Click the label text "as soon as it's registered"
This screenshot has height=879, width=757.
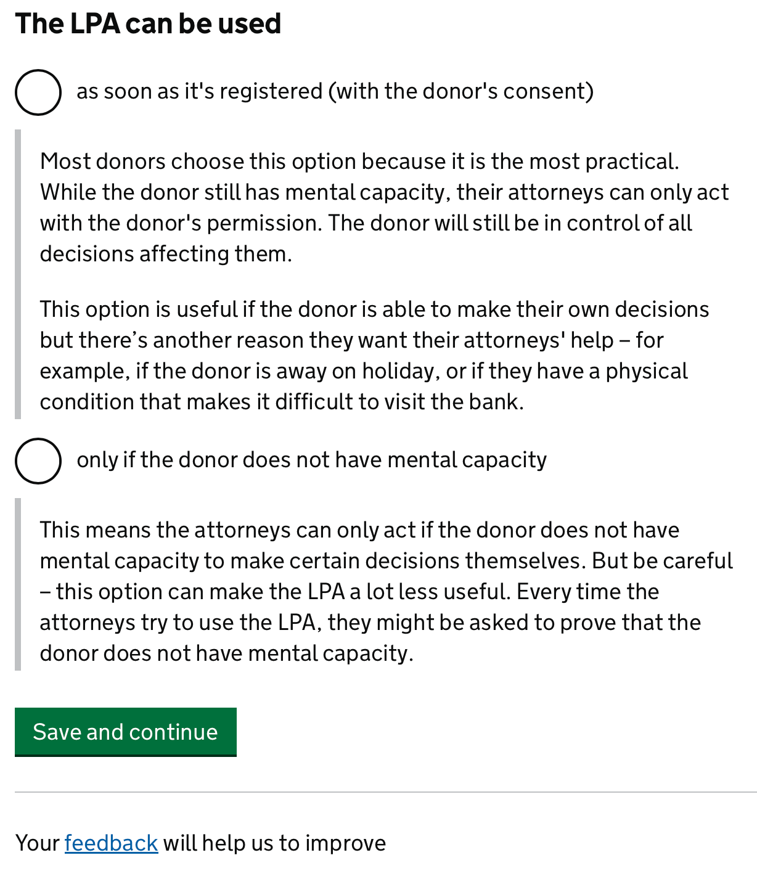[x=200, y=91]
